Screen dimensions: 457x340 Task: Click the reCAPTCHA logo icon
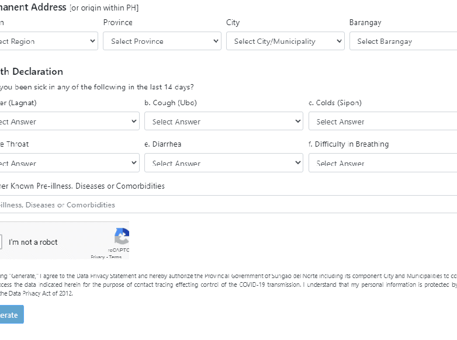point(122,236)
